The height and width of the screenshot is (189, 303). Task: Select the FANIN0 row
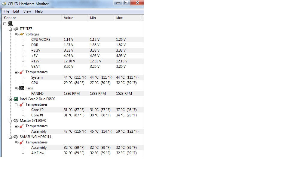tap(87, 94)
